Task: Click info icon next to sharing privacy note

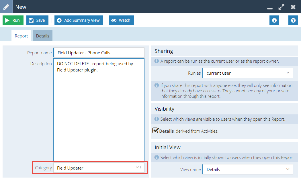Action: [x=157, y=85]
